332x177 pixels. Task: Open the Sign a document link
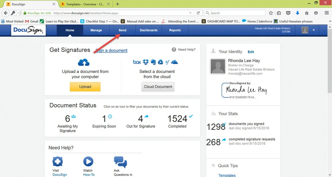[112, 50]
